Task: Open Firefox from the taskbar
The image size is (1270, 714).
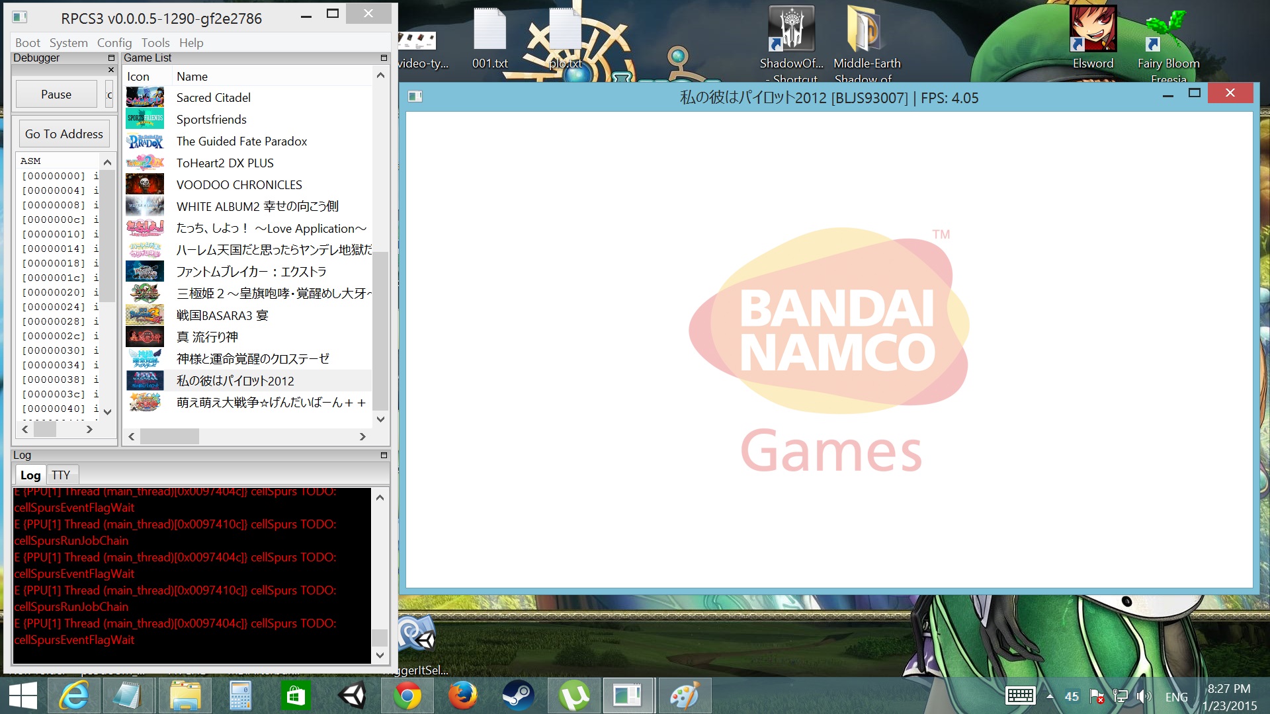Action: (462, 695)
